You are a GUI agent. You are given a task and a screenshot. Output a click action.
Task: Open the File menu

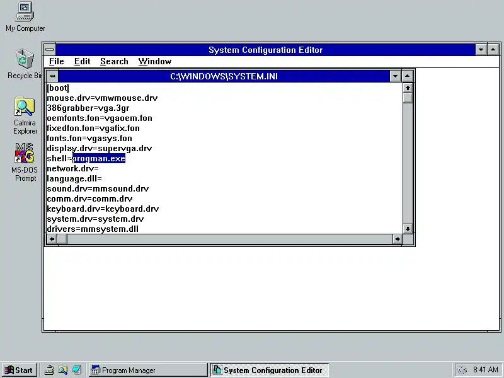[56, 61]
